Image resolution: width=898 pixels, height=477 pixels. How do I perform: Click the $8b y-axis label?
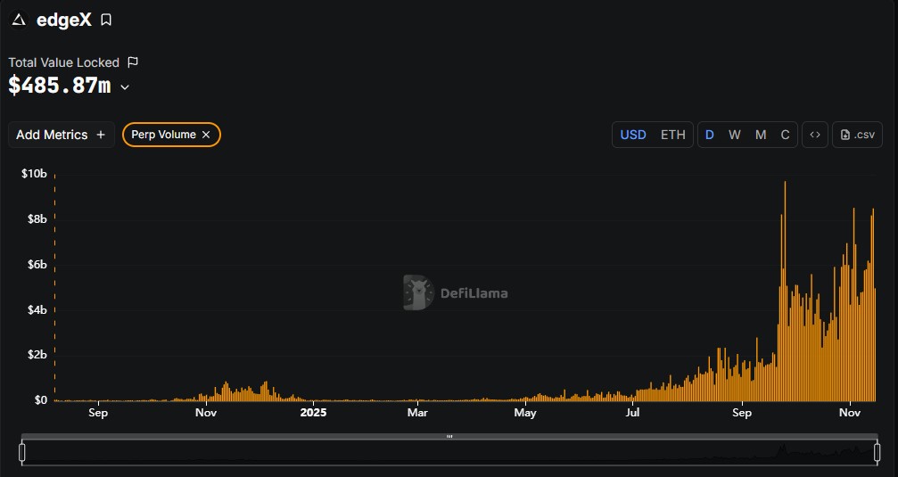point(37,218)
